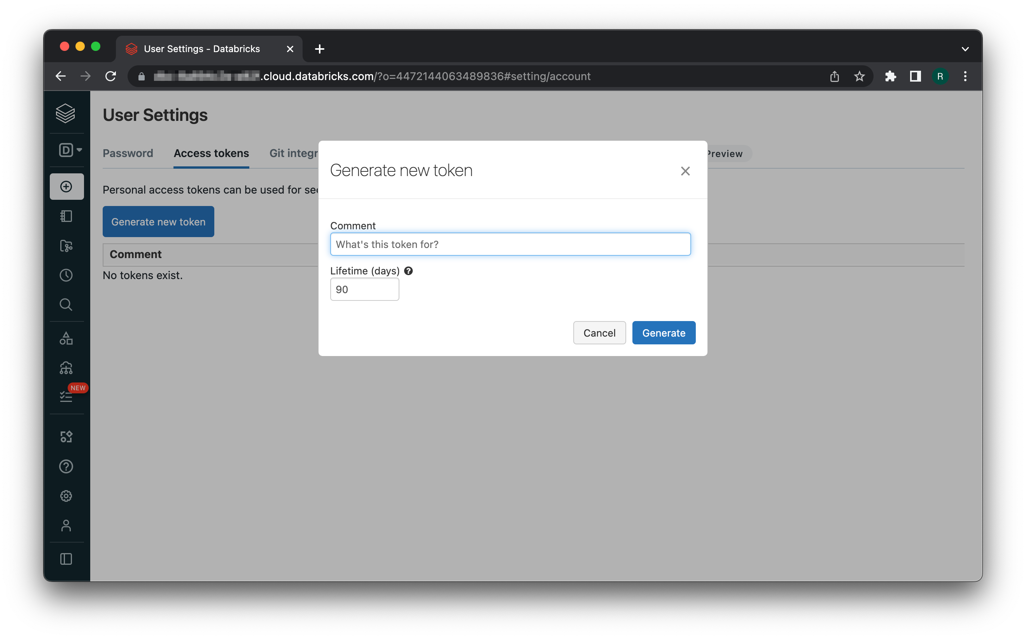Viewport: 1026px width, 639px height.
Task: Click the Search magnifier icon in the sidebar
Action: pyautogui.click(x=66, y=304)
